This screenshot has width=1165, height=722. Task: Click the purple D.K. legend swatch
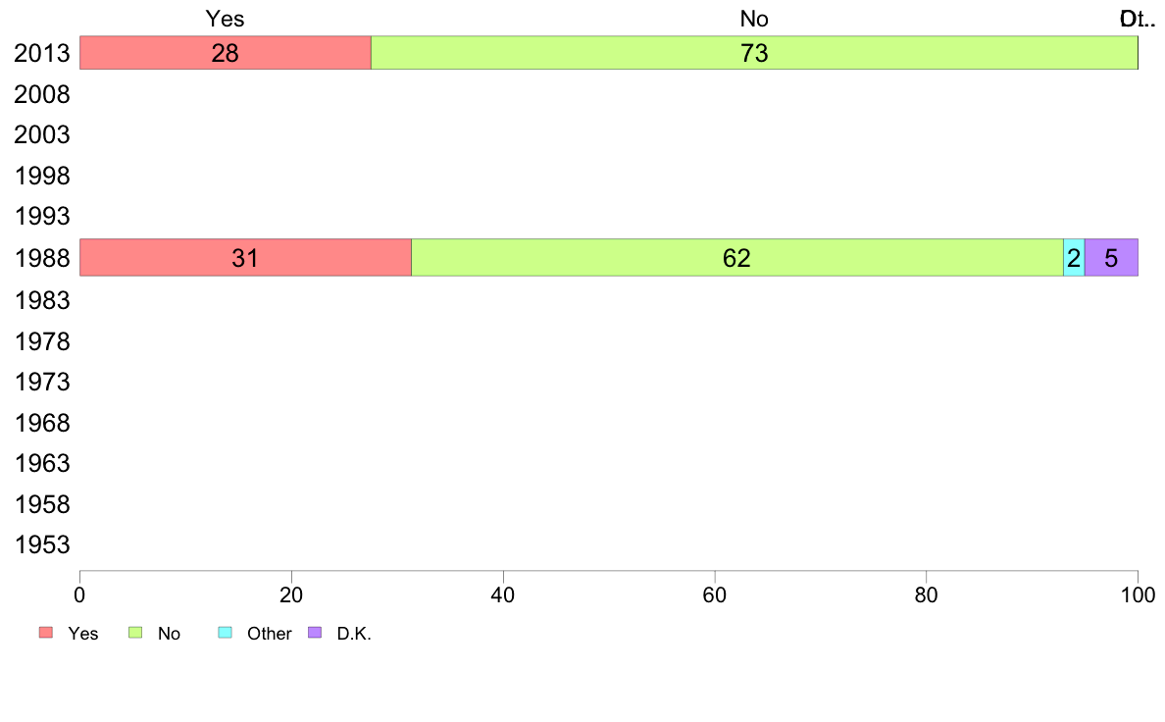tap(315, 633)
